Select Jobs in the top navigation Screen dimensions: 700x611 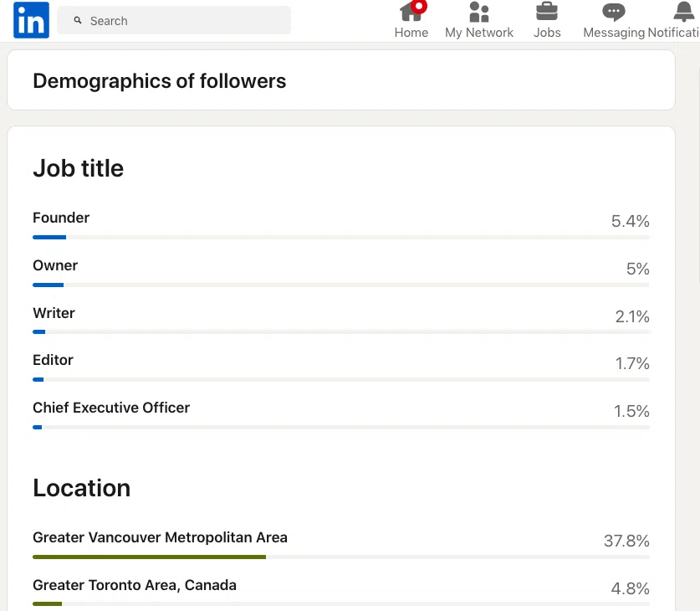pyautogui.click(x=547, y=32)
